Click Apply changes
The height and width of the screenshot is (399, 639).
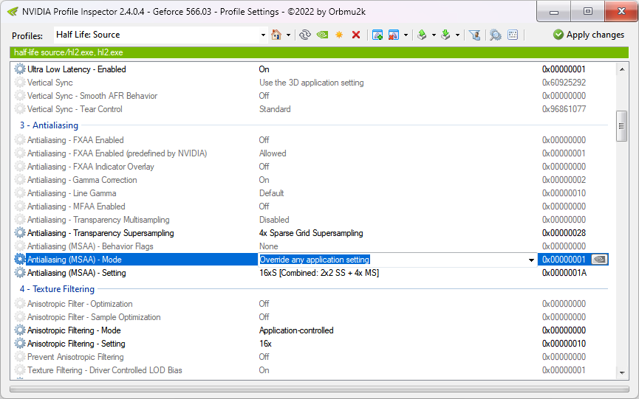click(589, 35)
